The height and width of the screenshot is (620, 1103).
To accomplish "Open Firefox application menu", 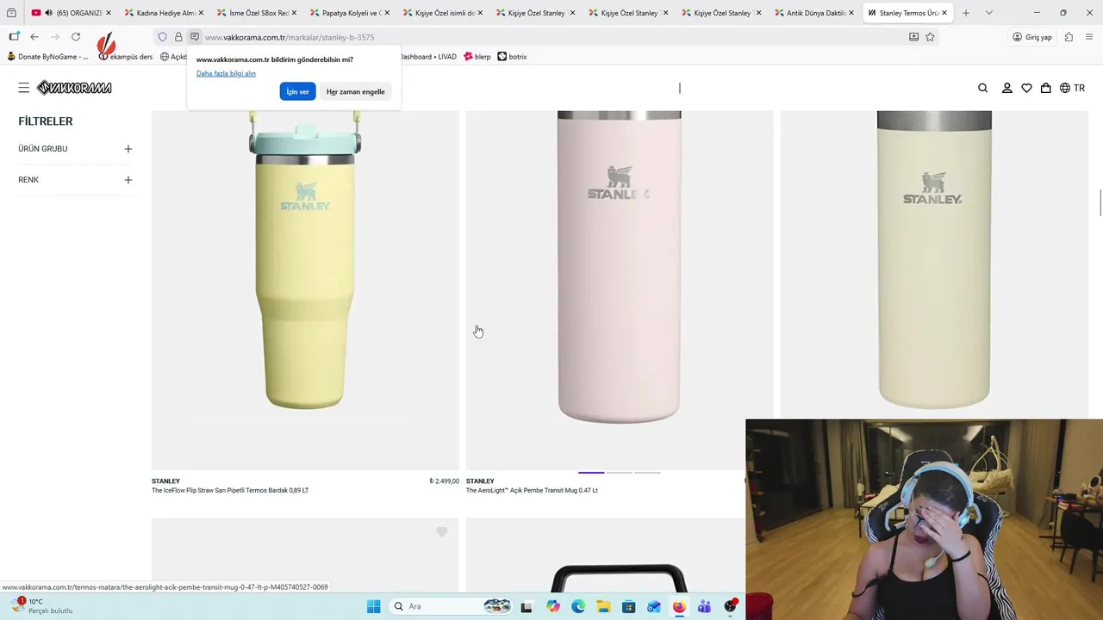I will [x=1089, y=37].
